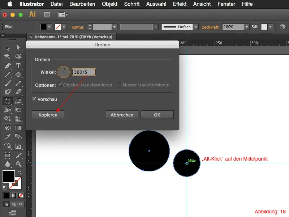
Task: Select the Slice tool
Action: tap(18, 156)
